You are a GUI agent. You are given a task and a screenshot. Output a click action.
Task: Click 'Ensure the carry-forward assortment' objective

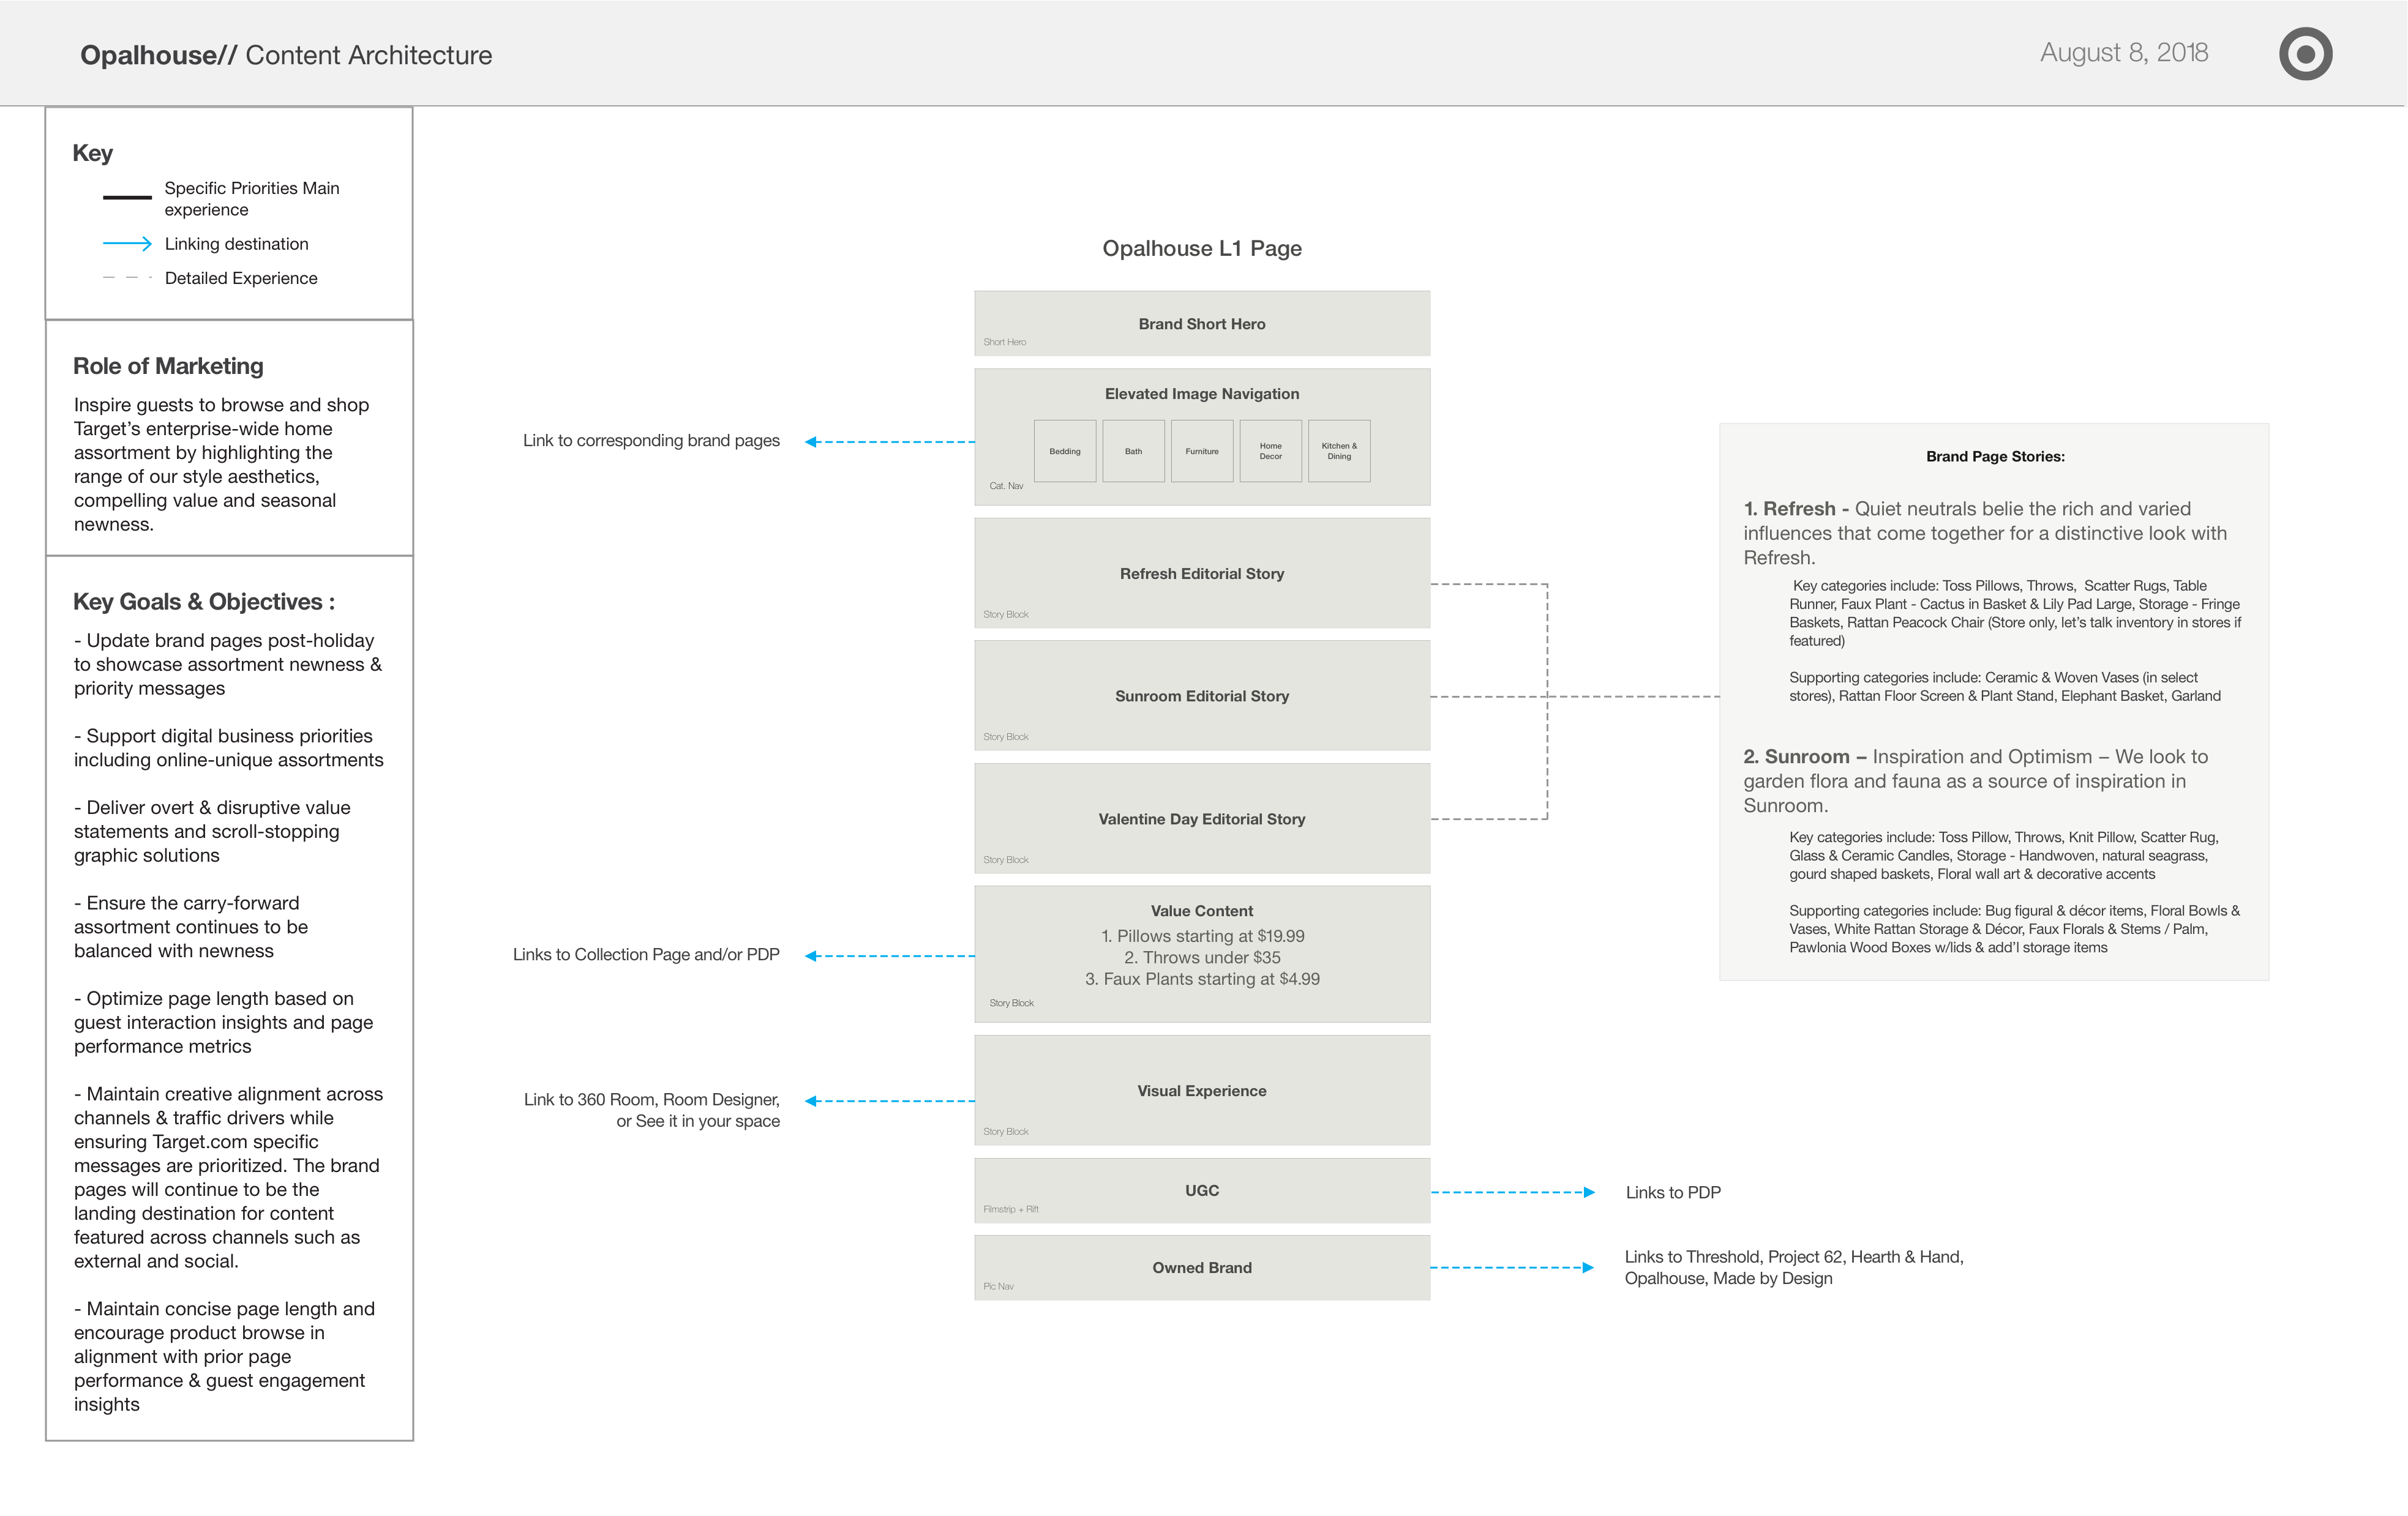click(191, 927)
